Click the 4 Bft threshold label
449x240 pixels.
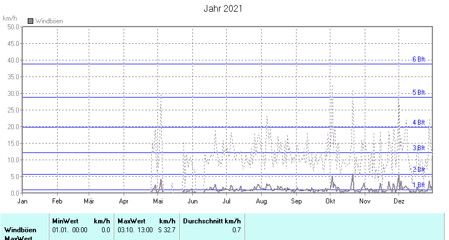pos(419,122)
